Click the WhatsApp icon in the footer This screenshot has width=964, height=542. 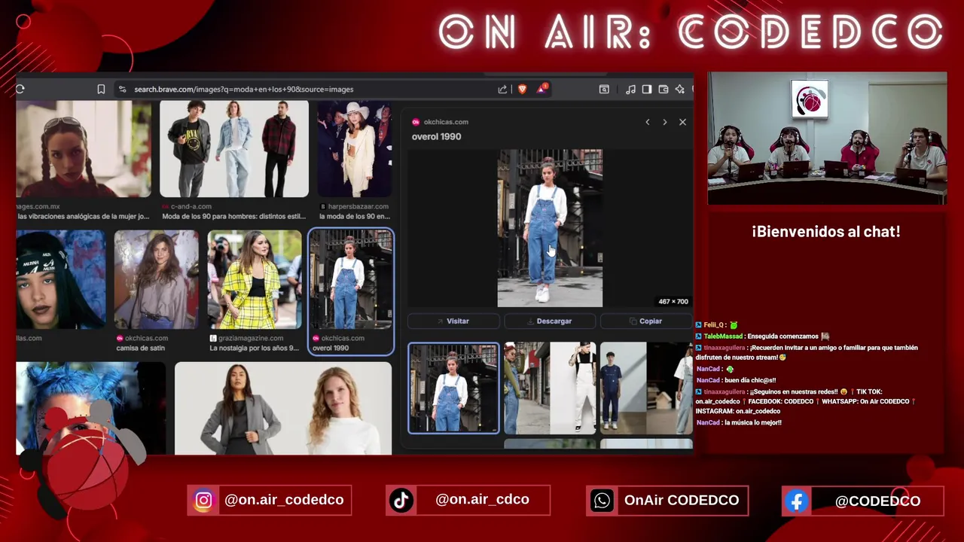coord(602,501)
